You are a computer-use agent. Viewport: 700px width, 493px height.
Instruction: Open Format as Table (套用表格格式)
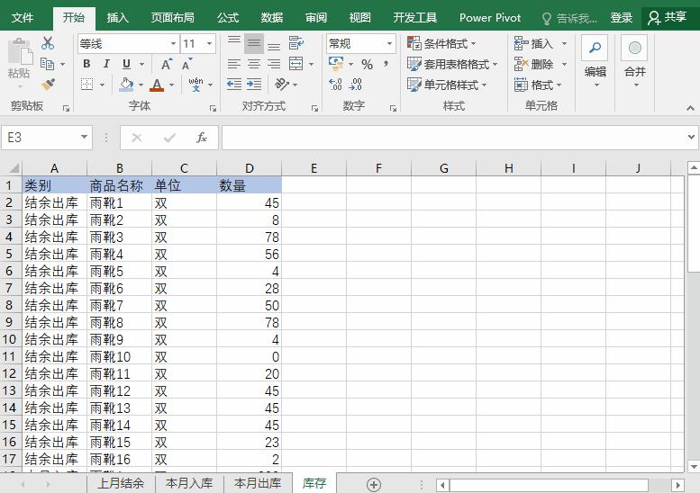pos(451,64)
